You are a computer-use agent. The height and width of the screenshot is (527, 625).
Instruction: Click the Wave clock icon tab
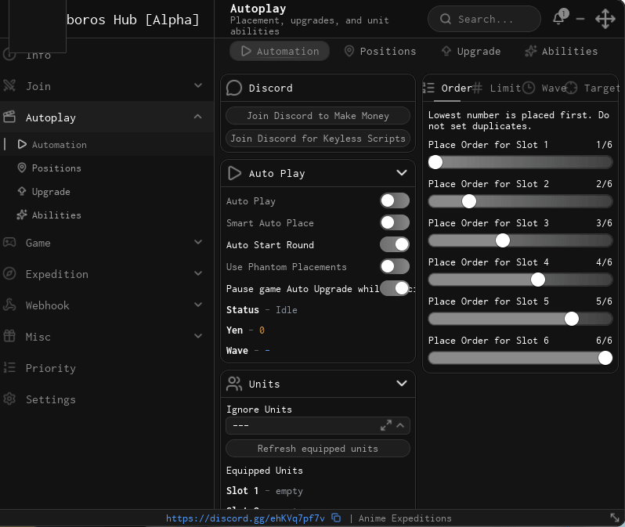529,88
